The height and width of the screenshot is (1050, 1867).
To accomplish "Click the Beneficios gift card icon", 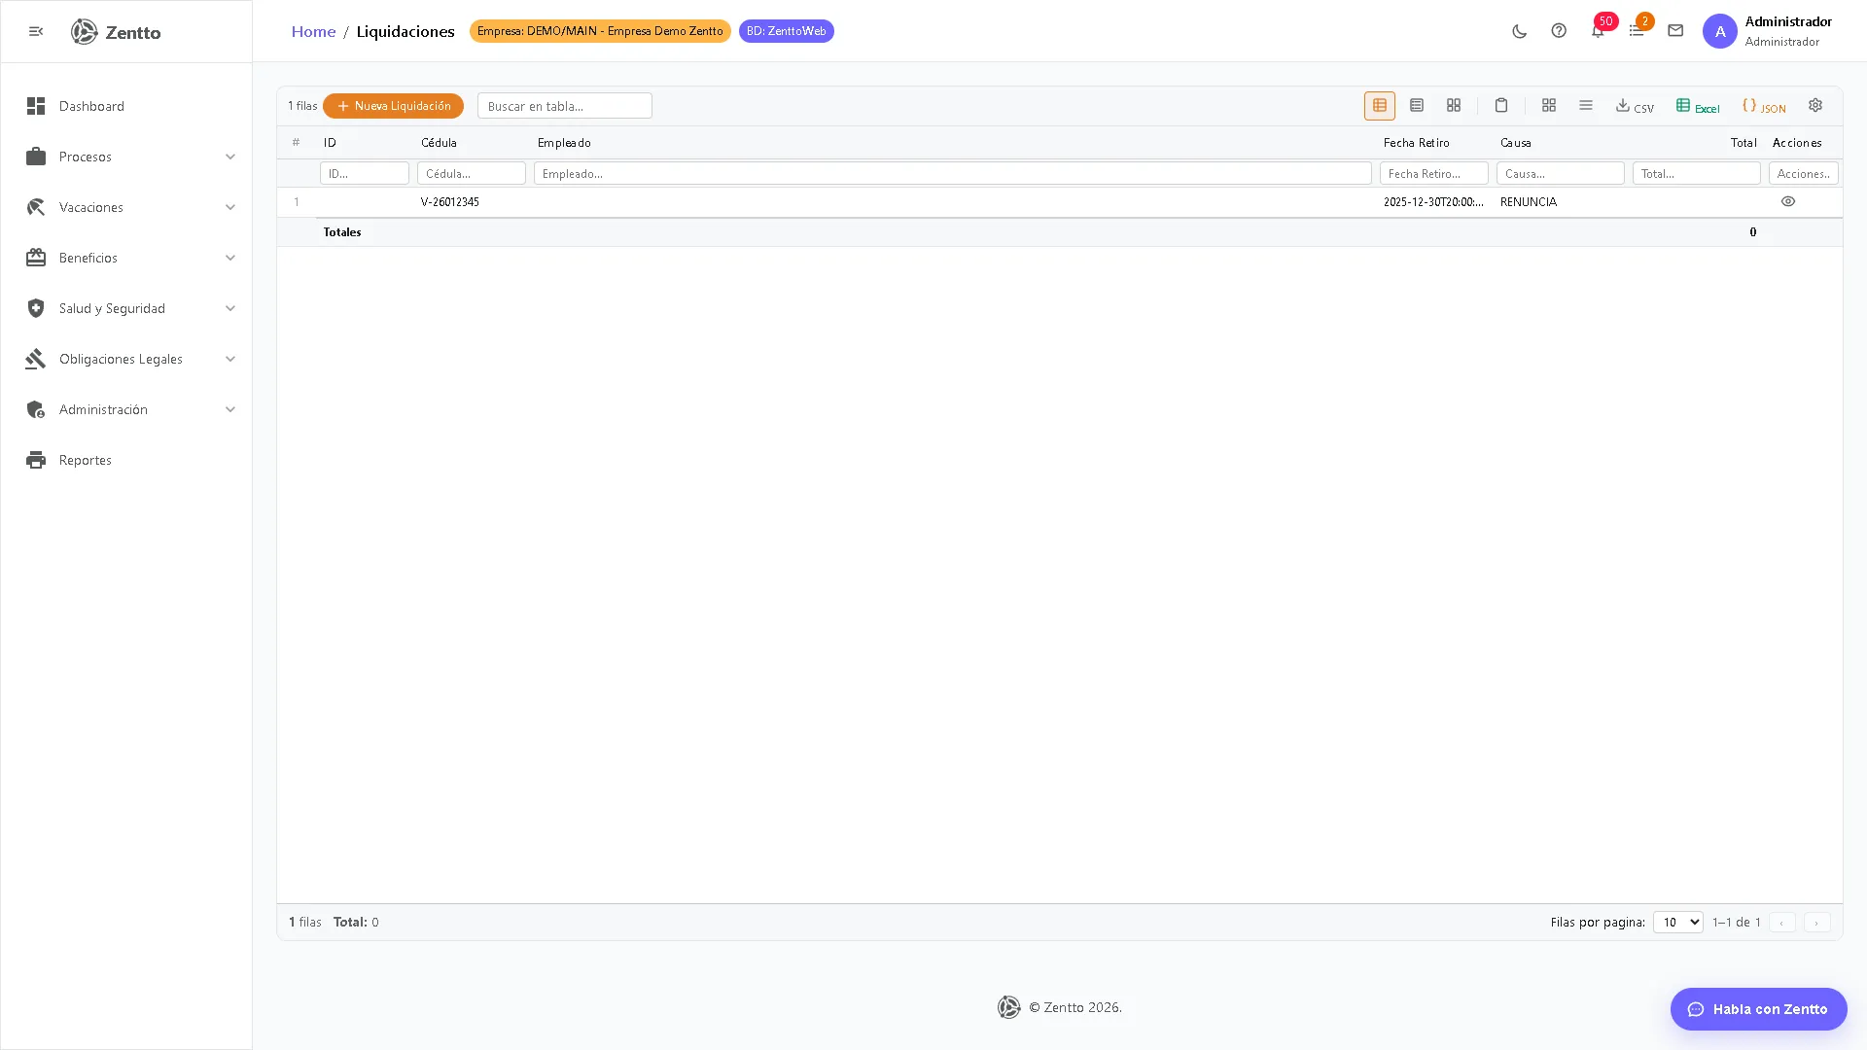I will click(36, 258).
